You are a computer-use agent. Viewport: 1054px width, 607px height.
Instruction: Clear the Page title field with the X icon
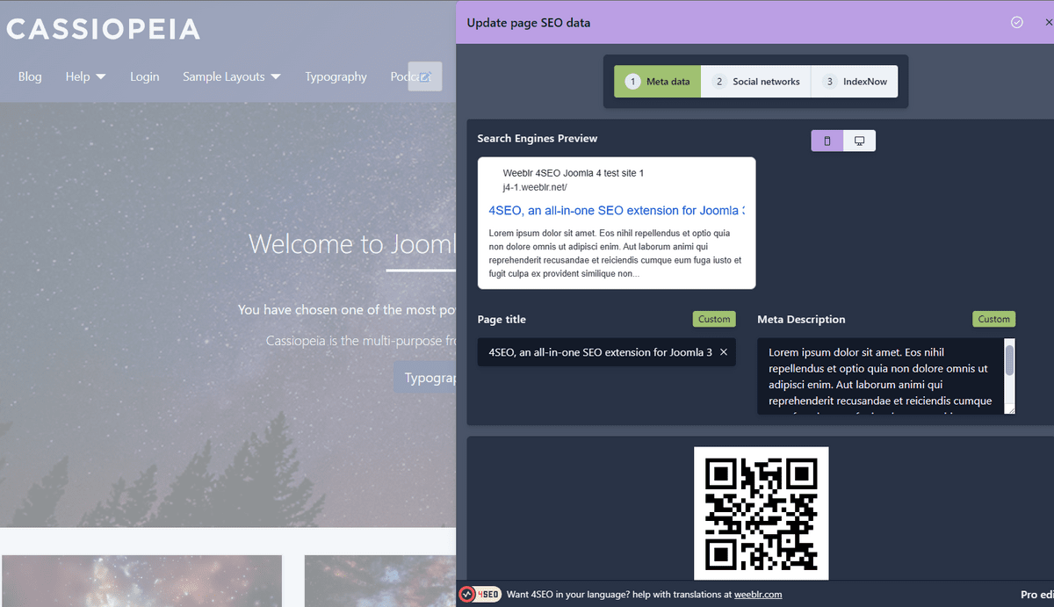[x=724, y=352]
